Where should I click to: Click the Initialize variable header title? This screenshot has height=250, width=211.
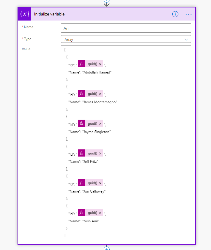49,14
